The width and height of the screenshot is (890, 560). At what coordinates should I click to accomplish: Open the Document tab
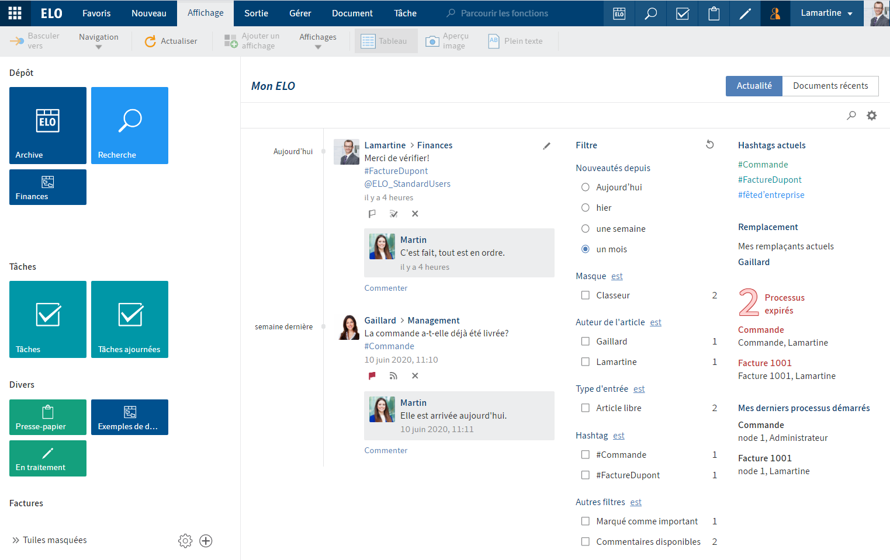(352, 13)
